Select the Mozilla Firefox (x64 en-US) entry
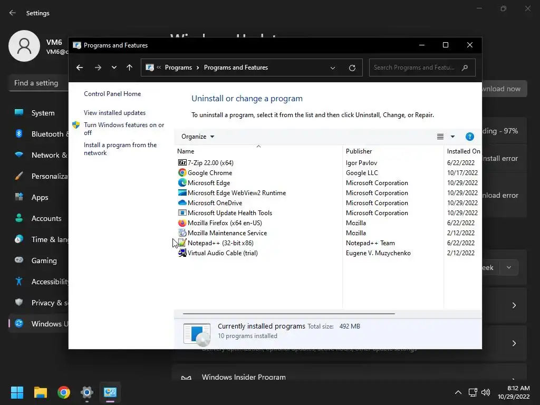The width and height of the screenshot is (540, 405). pos(225,223)
